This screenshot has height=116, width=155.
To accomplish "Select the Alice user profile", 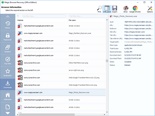I will pyautogui.click(x=126, y=9).
